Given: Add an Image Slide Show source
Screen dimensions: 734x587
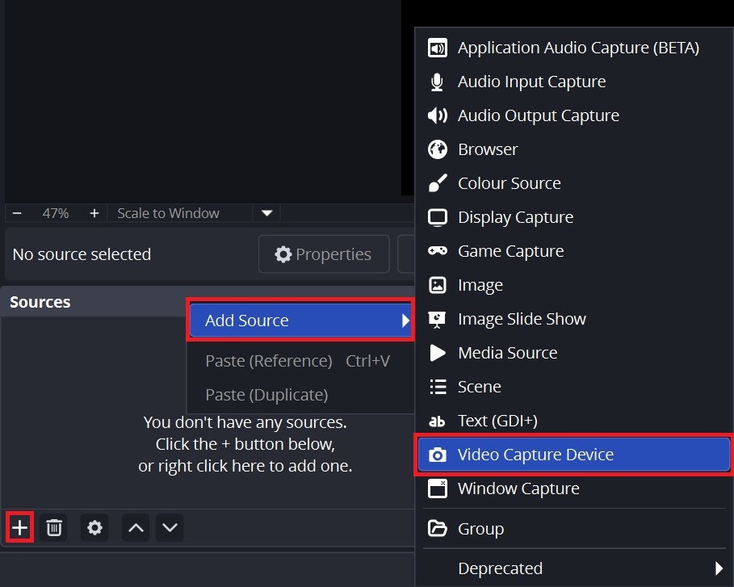Looking at the screenshot, I should coord(522,319).
